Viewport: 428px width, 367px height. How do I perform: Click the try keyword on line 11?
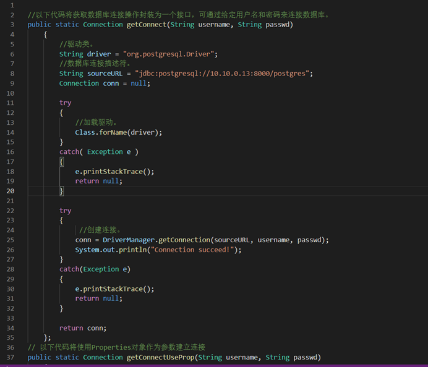[65, 103]
